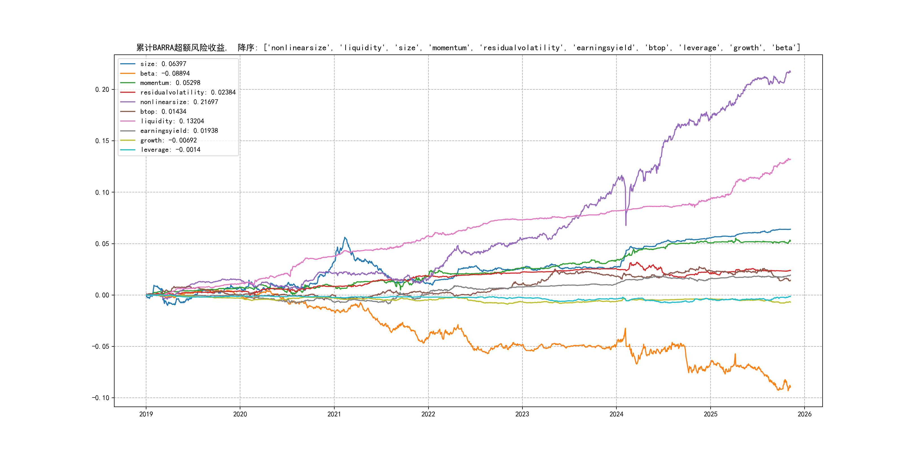Click the blue size line's early-2021 peak
Image resolution: width=914 pixels, height=457 pixels.
coord(344,238)
